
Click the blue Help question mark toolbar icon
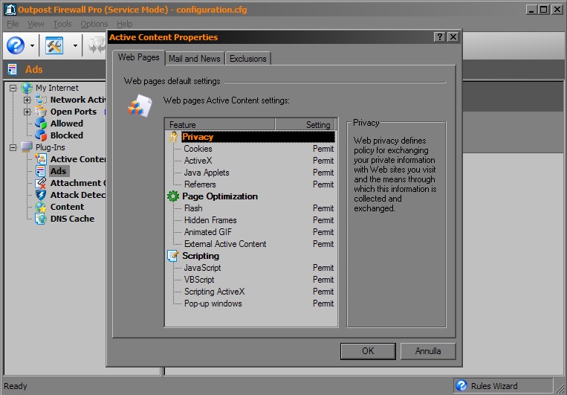[x=16, y=45]
